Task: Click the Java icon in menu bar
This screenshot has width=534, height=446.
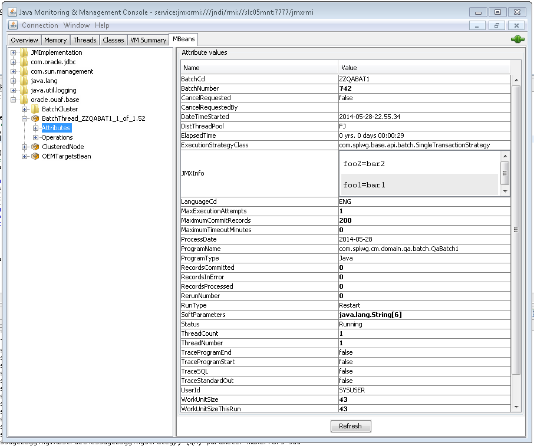Action: 13,25
